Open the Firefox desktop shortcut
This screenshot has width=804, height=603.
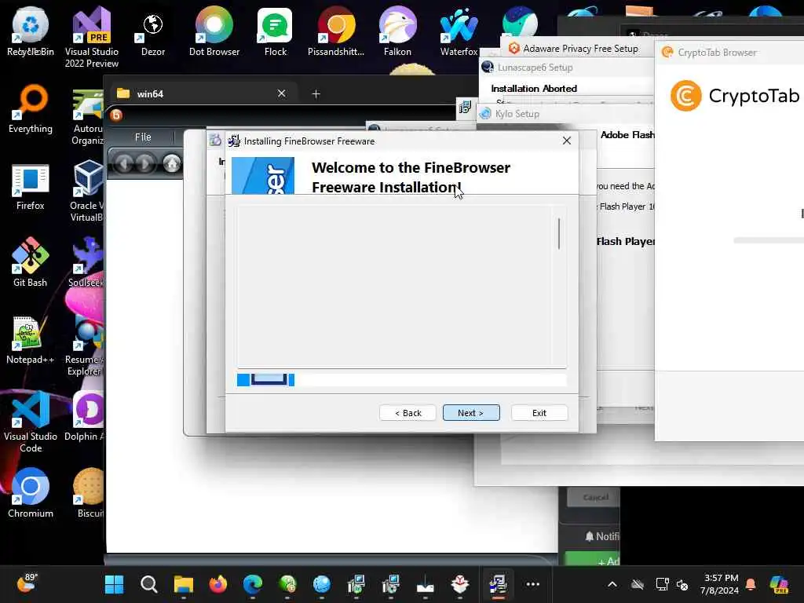click(31, 187)
